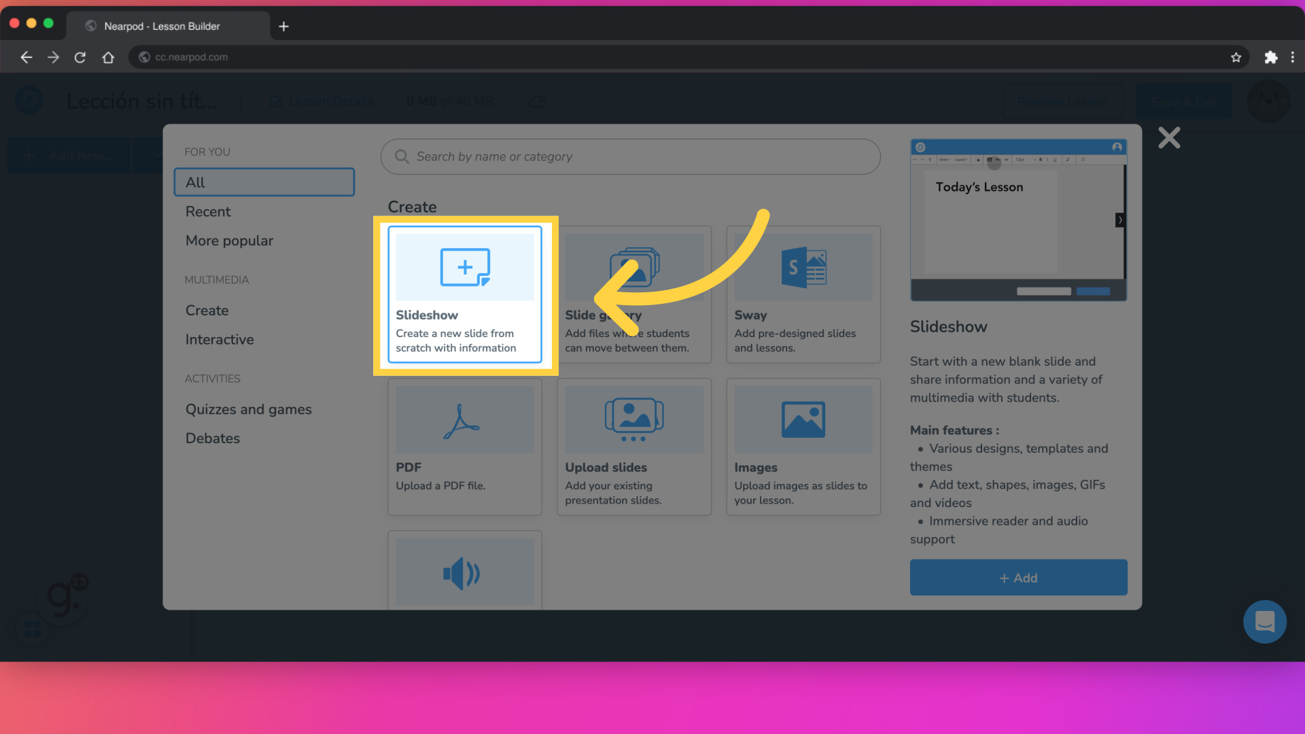Select the All filter
This screenshot has width=1305, height=734.
point(264,182)
